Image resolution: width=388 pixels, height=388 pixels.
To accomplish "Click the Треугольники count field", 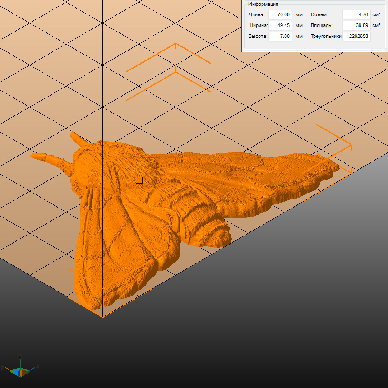I will click(356, 37).
